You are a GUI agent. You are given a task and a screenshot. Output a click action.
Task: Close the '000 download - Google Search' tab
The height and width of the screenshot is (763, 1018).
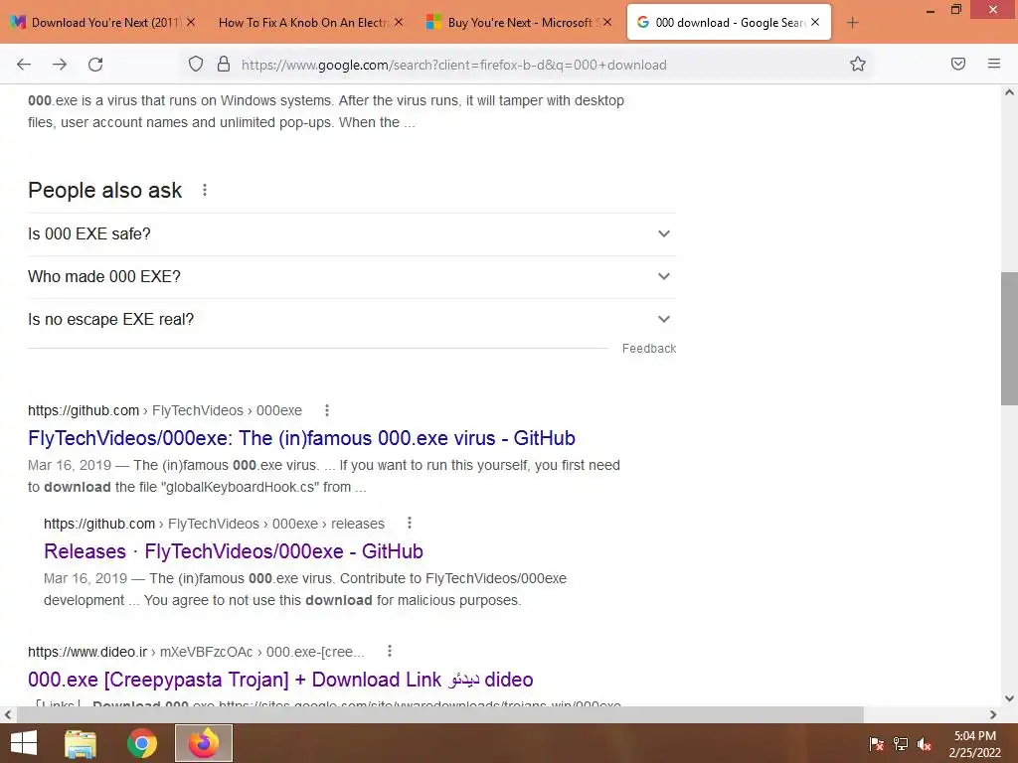click(x=815, y=22)
